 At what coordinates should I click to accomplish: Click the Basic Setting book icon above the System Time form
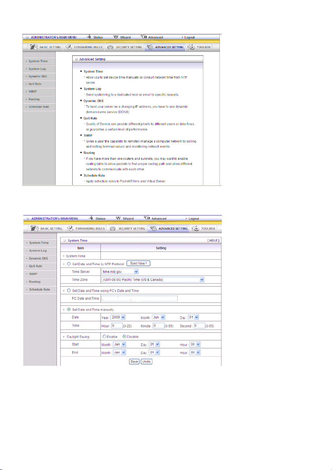(x=34, y=229)
